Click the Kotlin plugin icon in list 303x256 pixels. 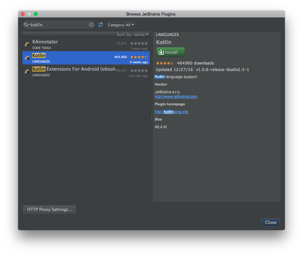pyautogui.click(x=27, y=58)
